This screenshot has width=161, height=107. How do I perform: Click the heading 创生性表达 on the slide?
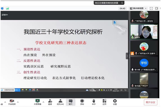point(32,72)
